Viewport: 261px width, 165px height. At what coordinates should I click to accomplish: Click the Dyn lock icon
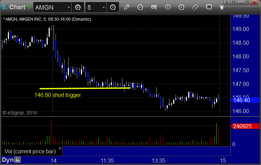[x=17, y=160]
